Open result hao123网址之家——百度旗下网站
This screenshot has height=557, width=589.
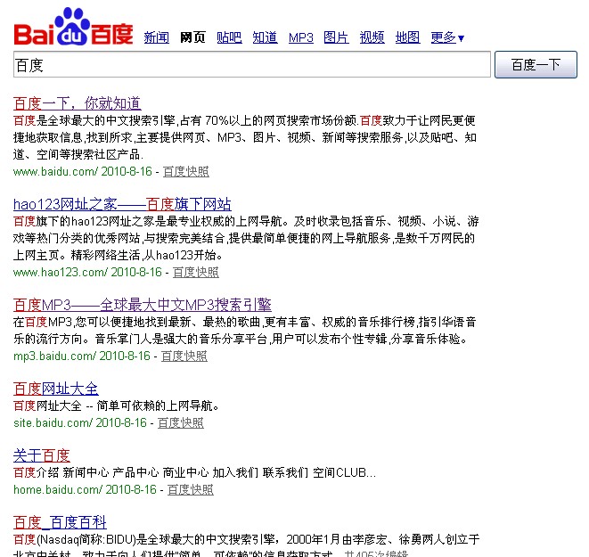[122, 204]
